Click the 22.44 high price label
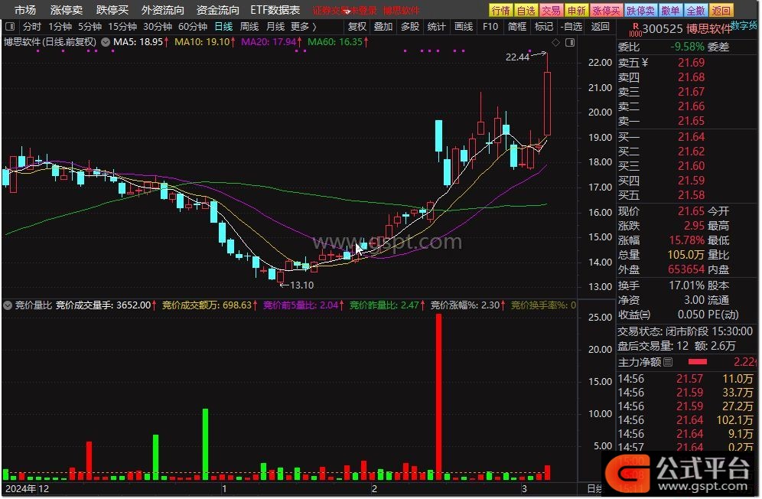Viewport: 762px width, 499px height. point(517,57)
